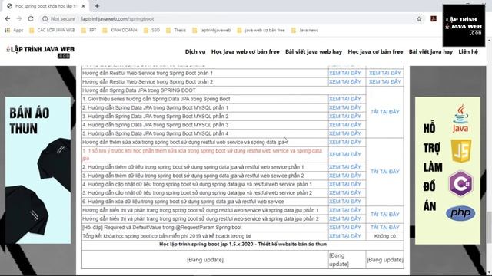Open the Thesis bookmark folder
The width and height of the screenshot is (492, 276).
click(176, 31)
